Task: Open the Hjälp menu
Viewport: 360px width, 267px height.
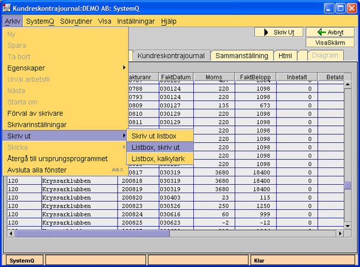Action: point(169,21)
